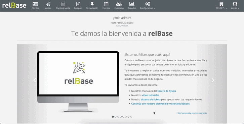The image size is (244, 124).
Task: Select fifth carousel indicator dot
Action: pos(123,117)
